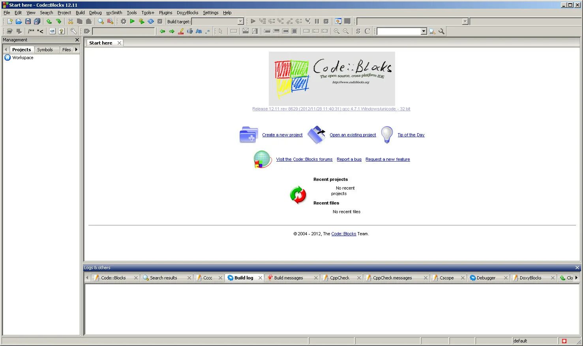The height and width of the screenshot is (346, 583).
Task: Open the Plugins menu
Action: click(165, 13)
